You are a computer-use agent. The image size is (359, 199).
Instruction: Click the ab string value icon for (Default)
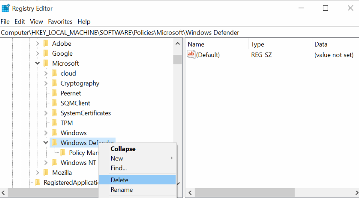coord(191,55)
